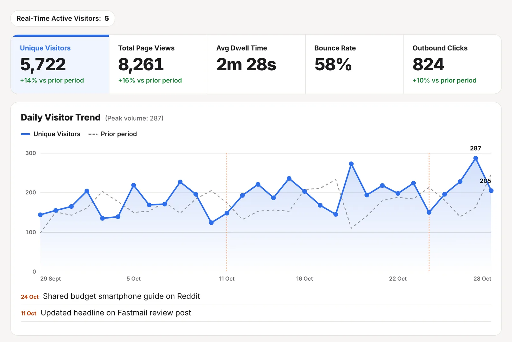This screenshot has height=342, width=512.
Task: Select the Outbound Clicks metric card
Action: 452,64
